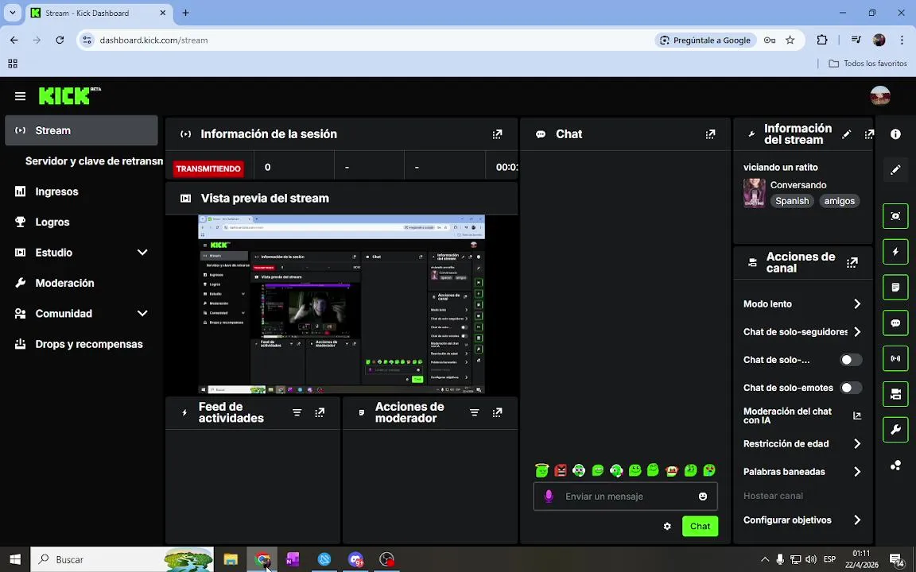916x572 pixels.
Task: Pick the monkey face emote
Action: 672,470
